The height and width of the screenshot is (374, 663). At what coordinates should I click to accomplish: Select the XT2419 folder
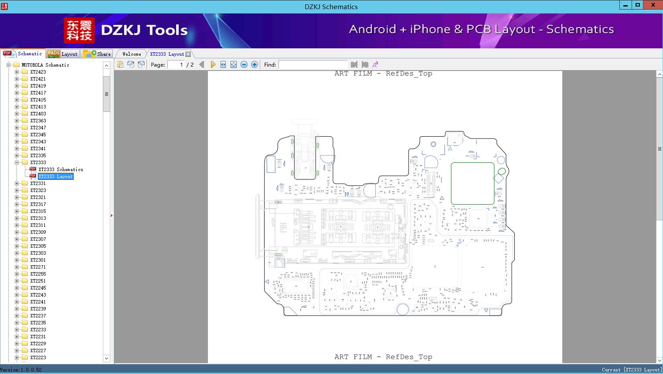click(38, 86)
